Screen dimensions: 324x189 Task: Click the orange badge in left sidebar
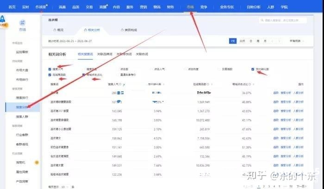tap(37, 163)
